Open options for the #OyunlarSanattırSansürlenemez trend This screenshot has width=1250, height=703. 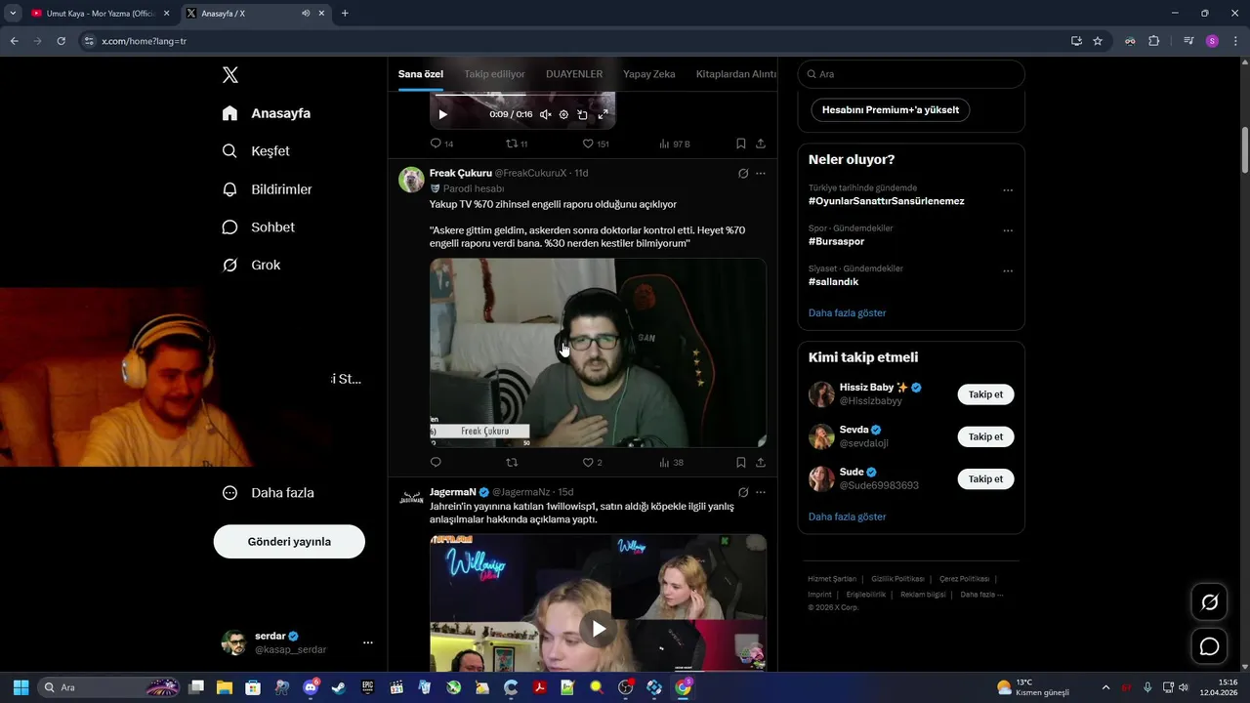pyautogui.click(x=1008, y=190)
